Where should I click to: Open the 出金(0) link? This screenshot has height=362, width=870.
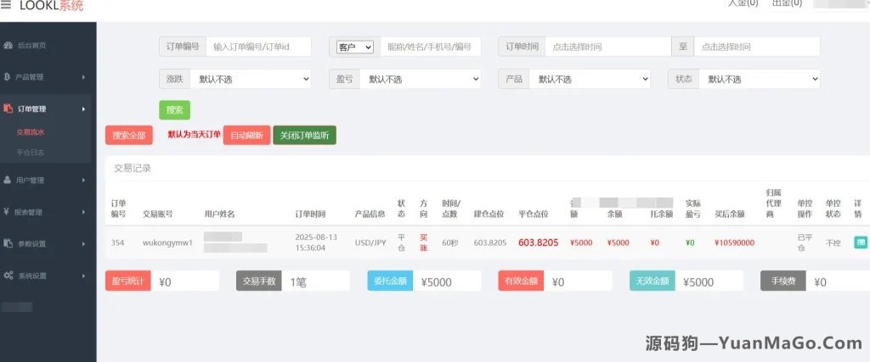point(787,3)
